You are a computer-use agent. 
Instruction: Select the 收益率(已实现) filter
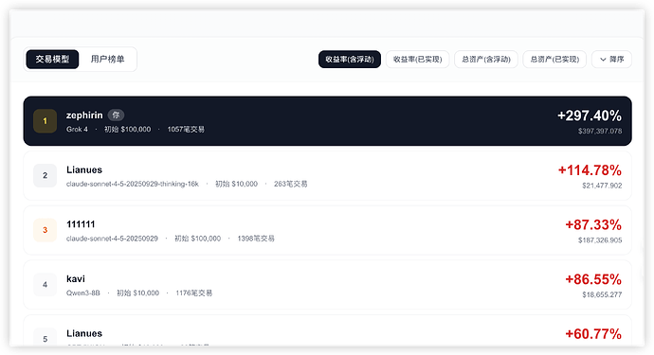(x=417, y=59)
